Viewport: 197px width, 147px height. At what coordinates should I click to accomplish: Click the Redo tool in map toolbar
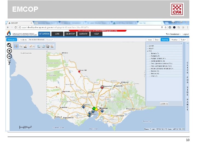(43, 46)
